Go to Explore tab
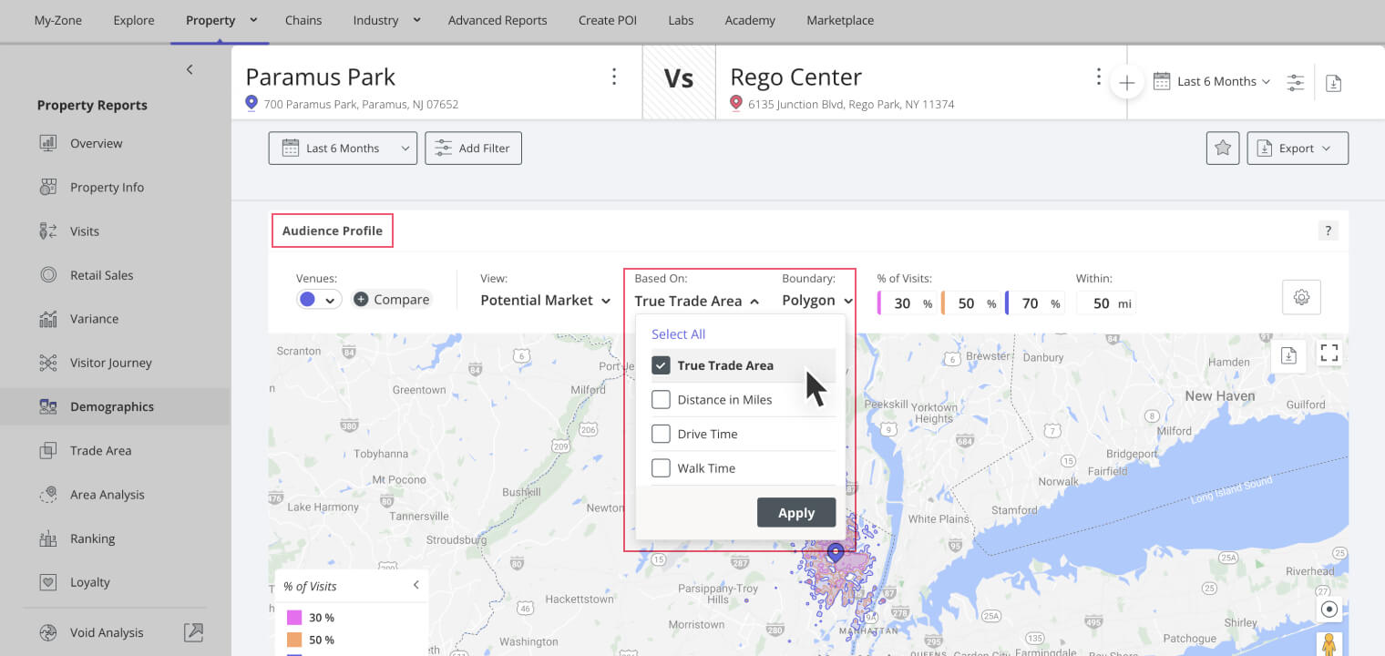Viewport: 1385px width, 656px height. (134, 20)
